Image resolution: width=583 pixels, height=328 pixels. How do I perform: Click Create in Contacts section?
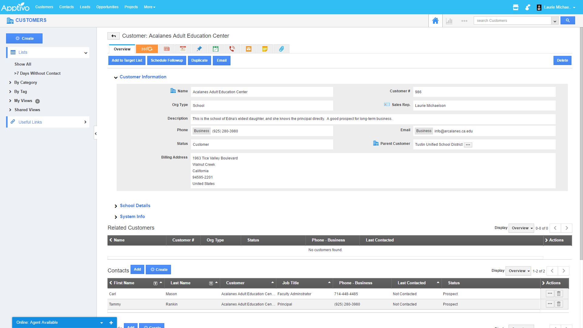tap(159, 270)
